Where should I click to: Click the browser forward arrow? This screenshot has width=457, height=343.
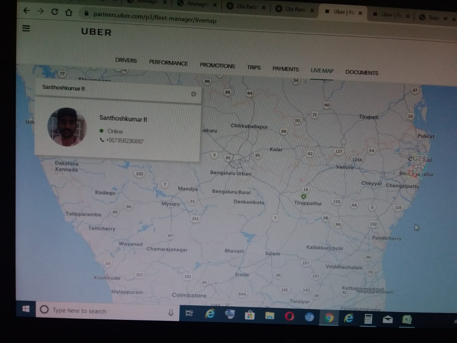40,11
